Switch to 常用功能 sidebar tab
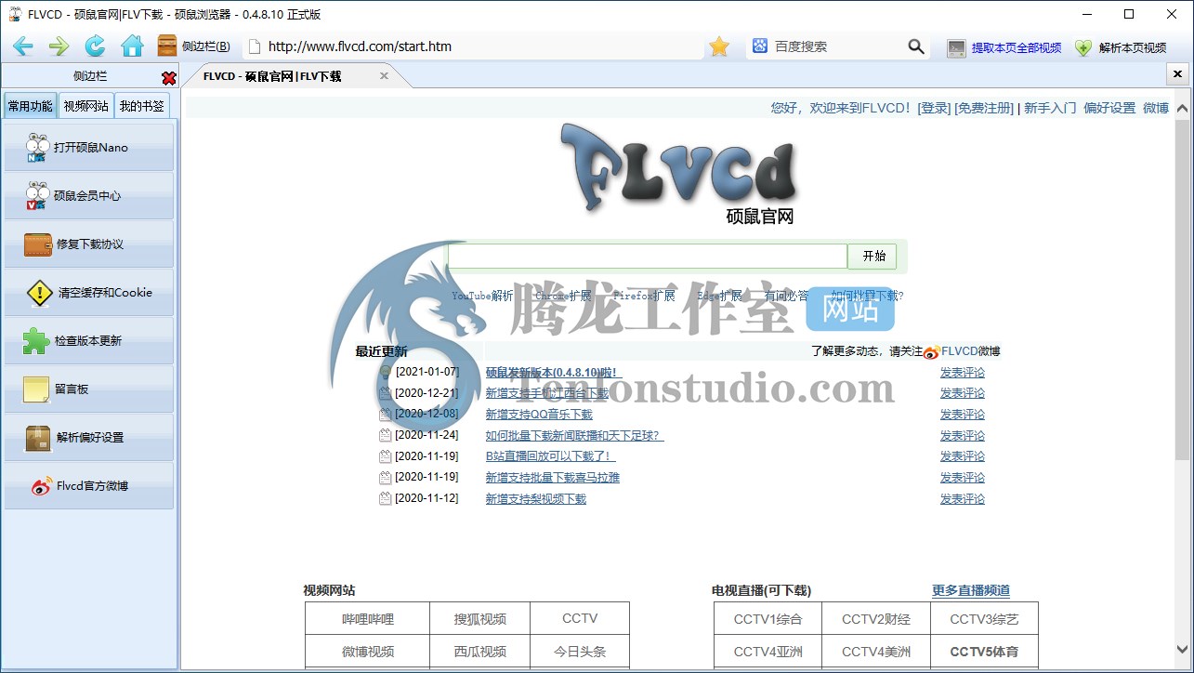Image resolution: width=1194 pixels, height=673 pixels. [31, 106]
